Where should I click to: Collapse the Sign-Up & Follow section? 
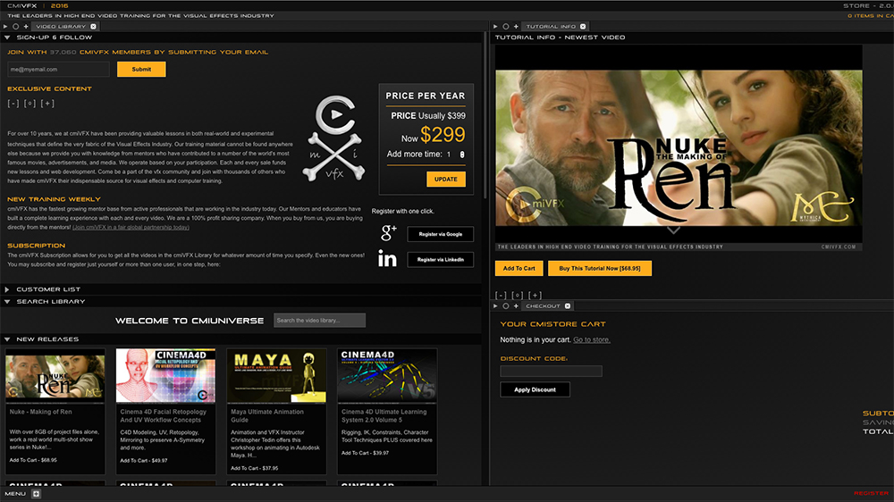click(x=7, y=38)
